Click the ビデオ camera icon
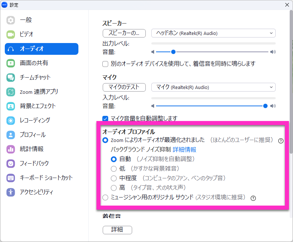The image size is (293, 242). click(11, 34)
